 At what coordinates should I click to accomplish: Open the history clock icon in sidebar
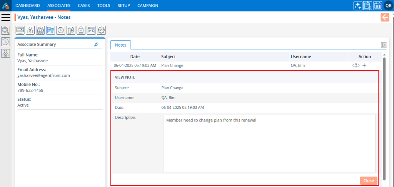pos(5,42)
